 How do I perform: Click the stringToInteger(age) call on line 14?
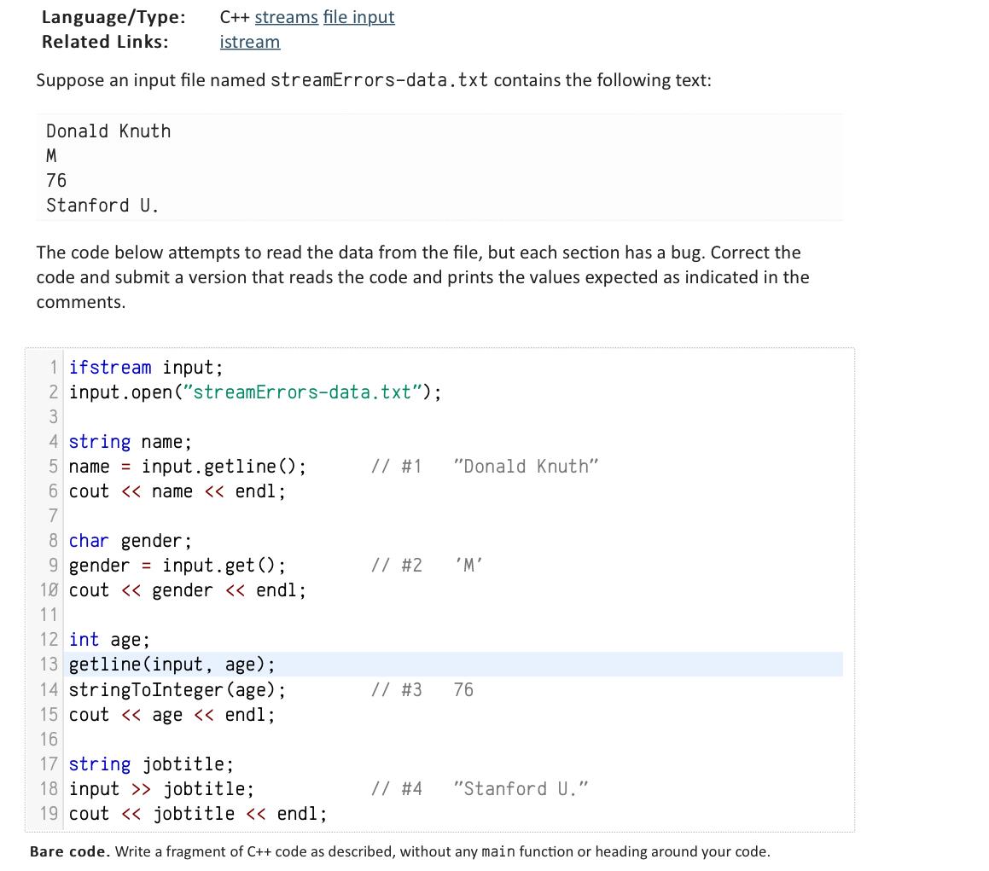click(177, 689)
